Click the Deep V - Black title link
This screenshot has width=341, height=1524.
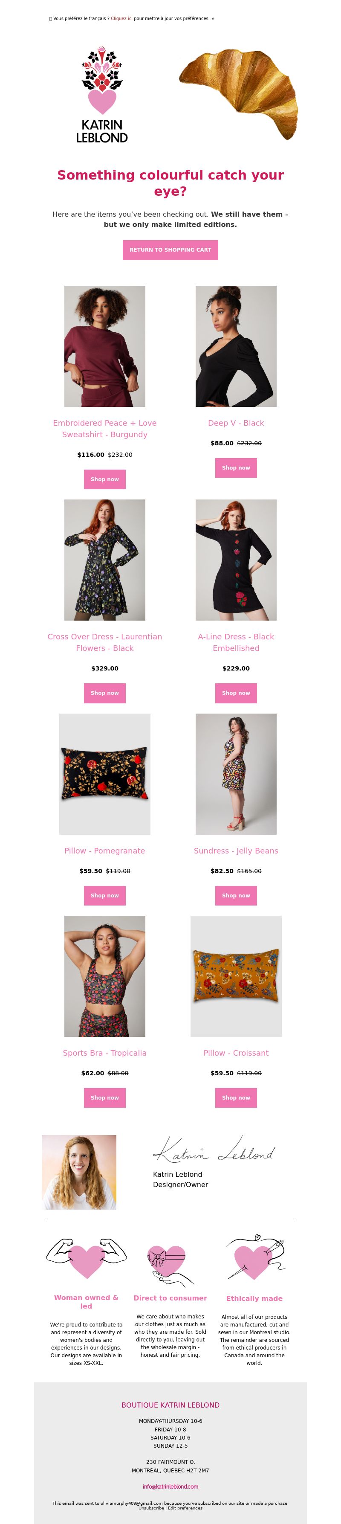236,423
